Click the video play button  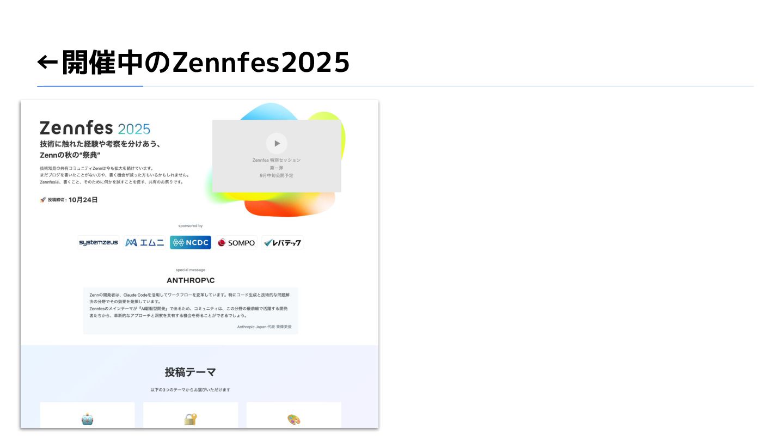pyautogui.click(x=277, y=143)
